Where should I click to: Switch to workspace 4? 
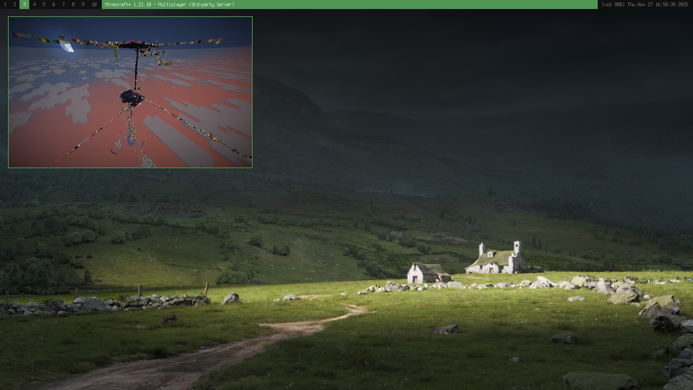(x=34, y=4)
